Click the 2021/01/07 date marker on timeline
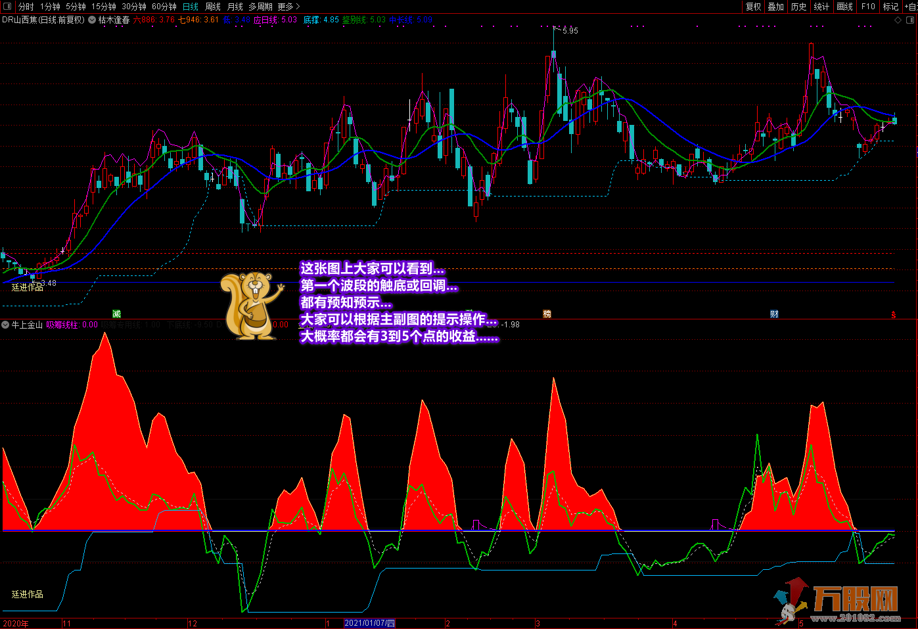 tap(369, 623)
